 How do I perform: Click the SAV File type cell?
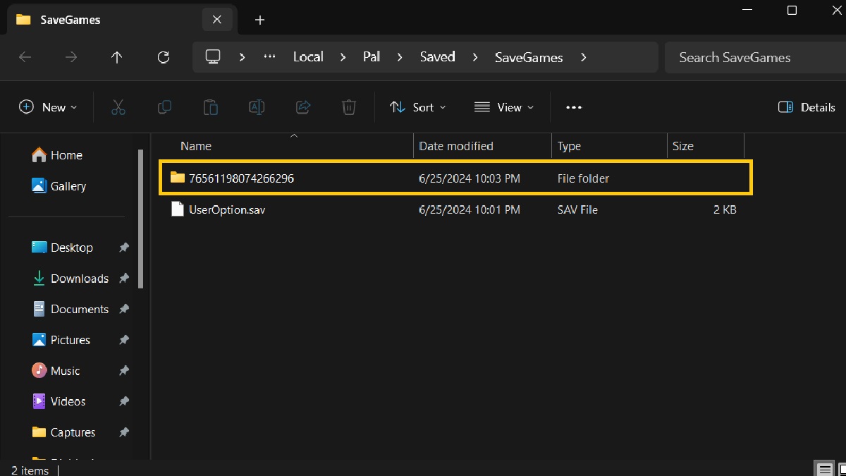(577, 209)
